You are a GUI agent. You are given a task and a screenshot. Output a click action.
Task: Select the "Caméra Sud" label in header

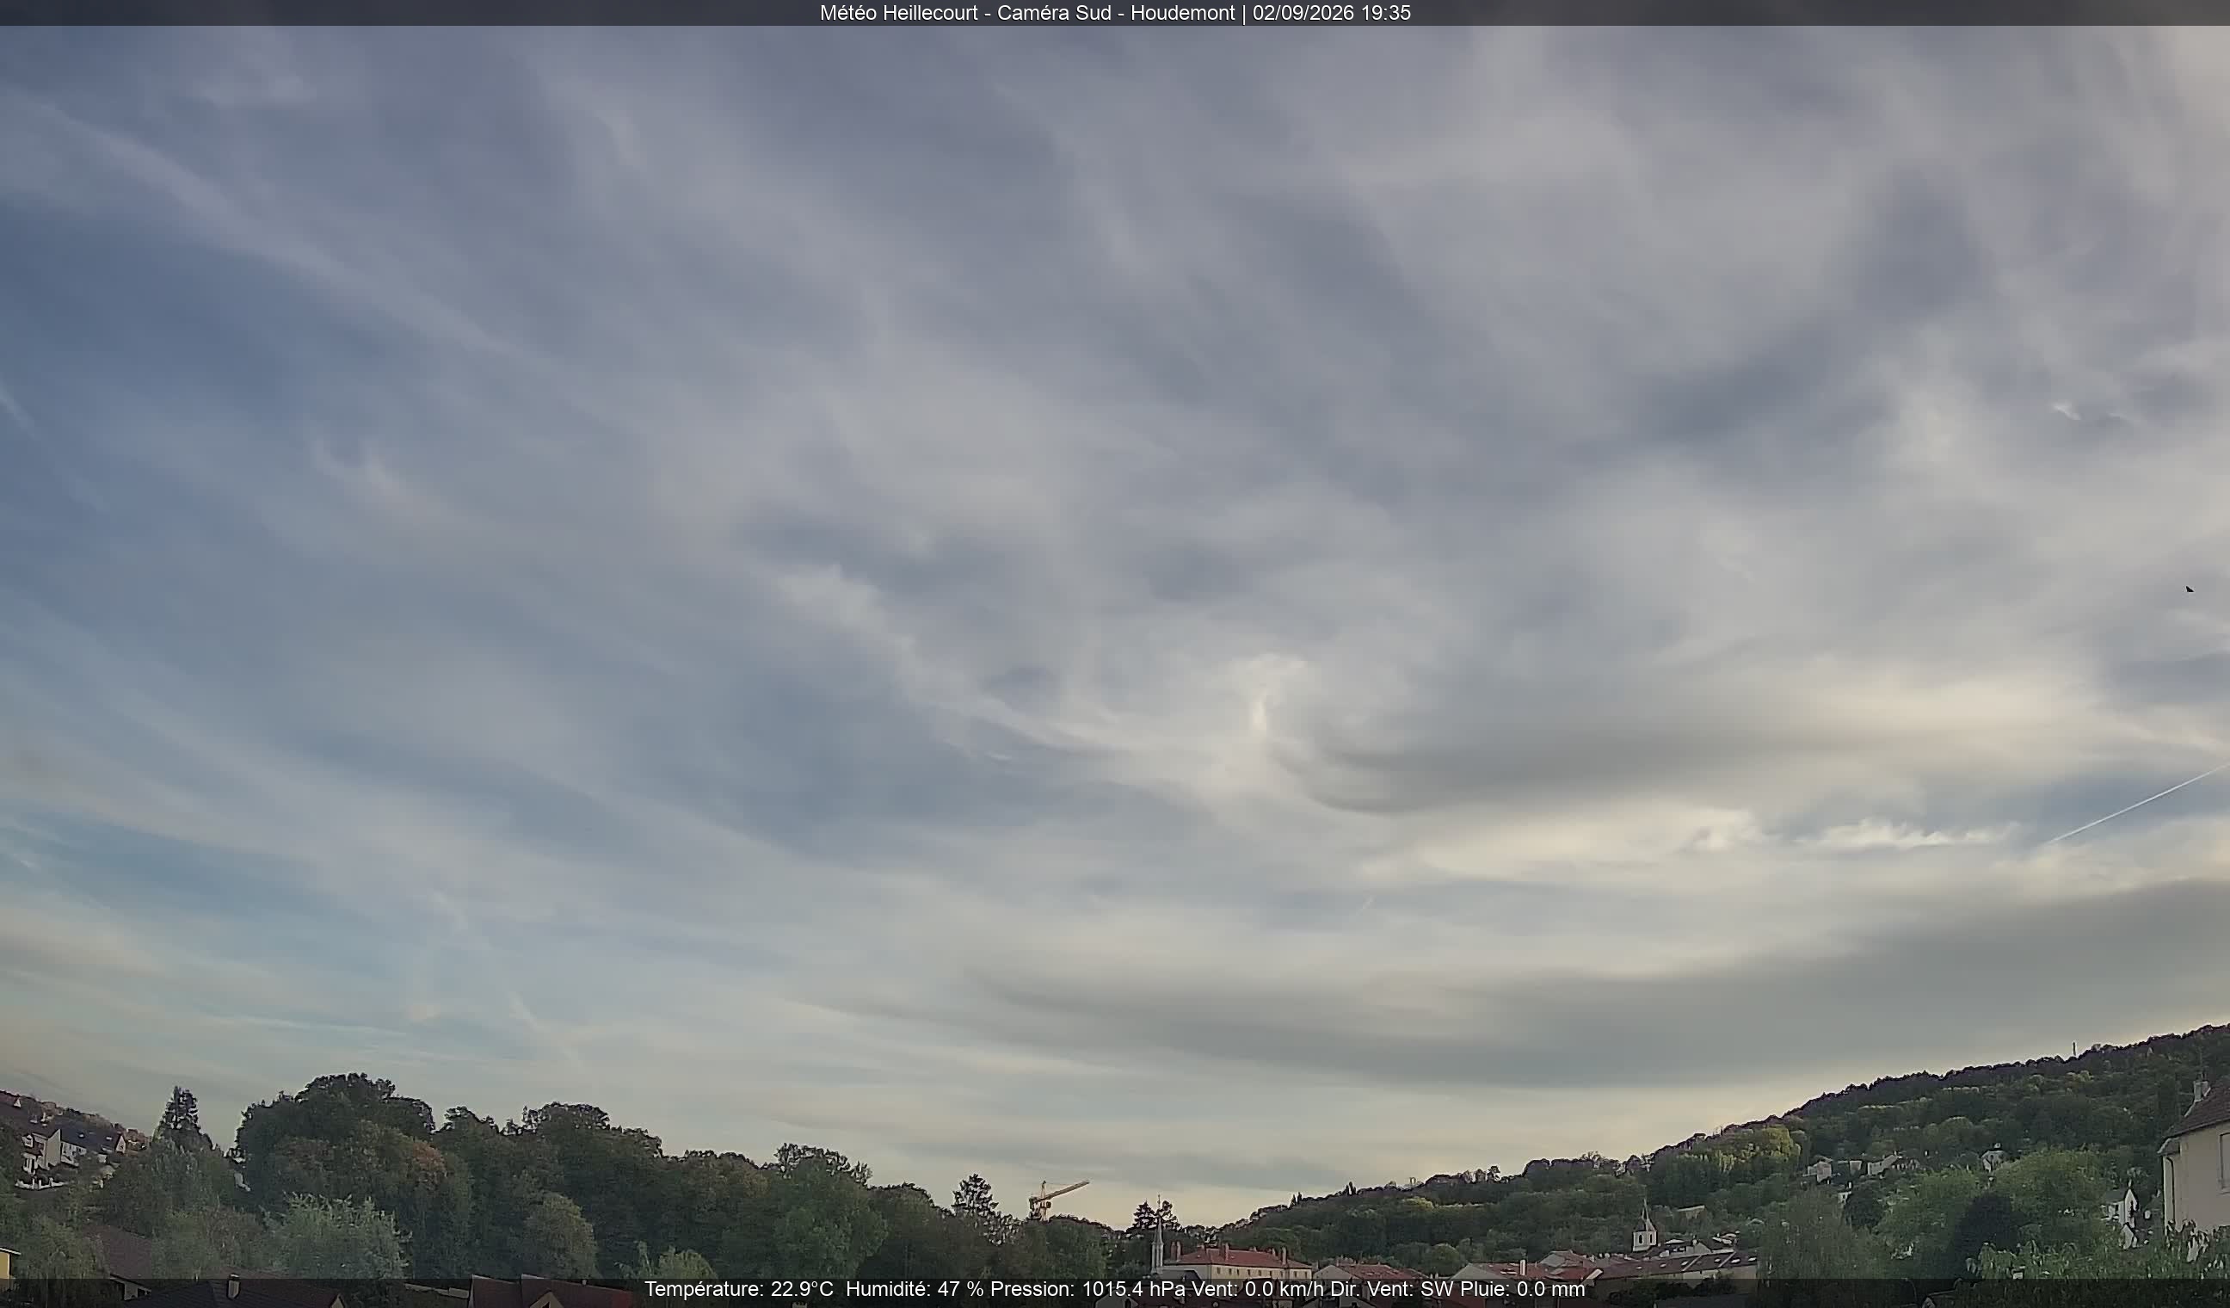(x=1054, y=12)
